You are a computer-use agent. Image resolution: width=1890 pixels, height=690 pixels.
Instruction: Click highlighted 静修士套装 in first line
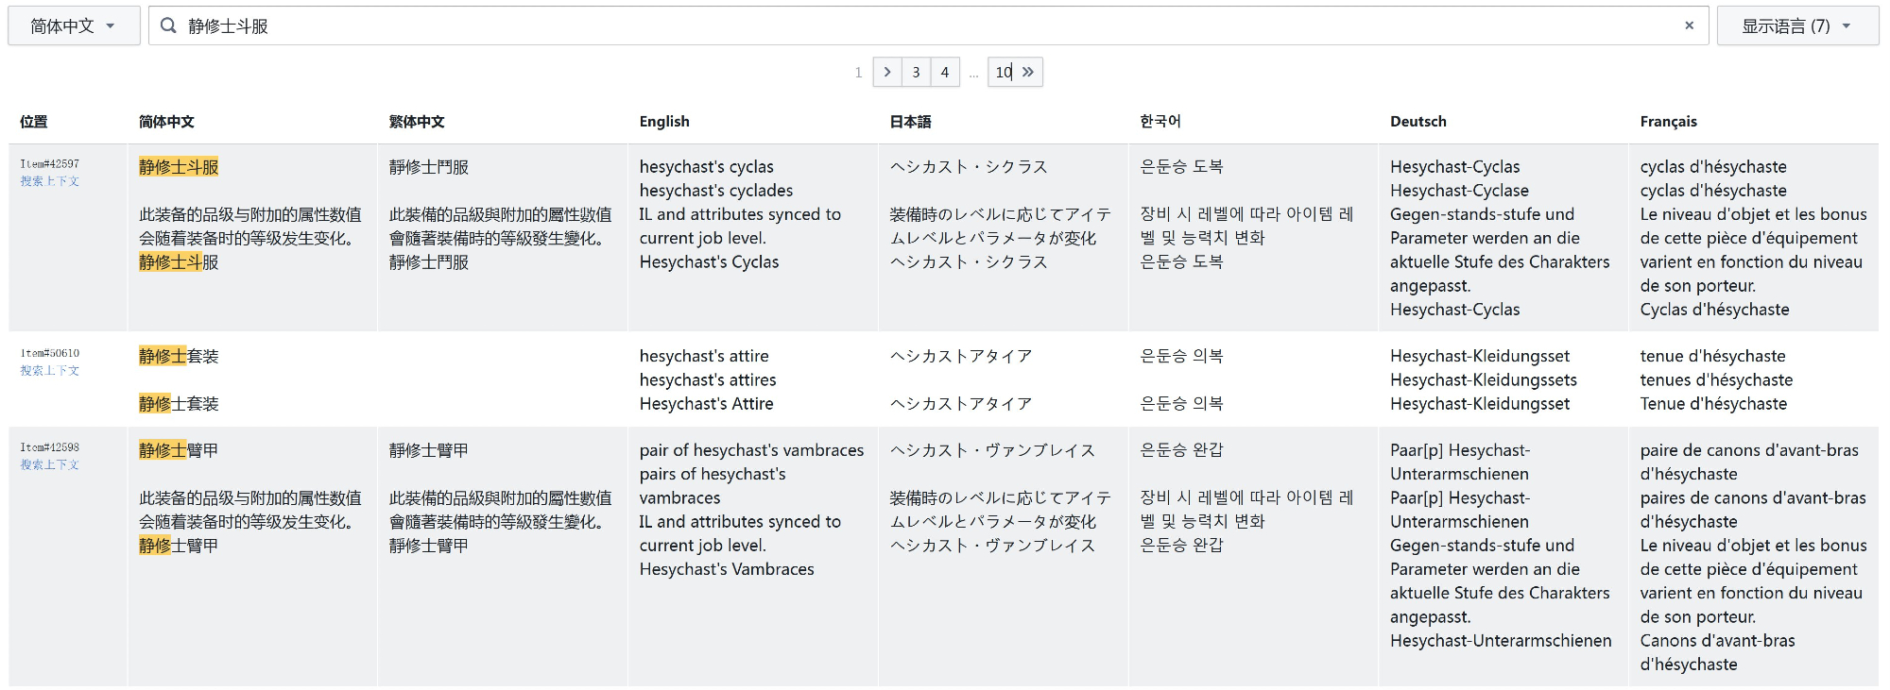[179, 356]
